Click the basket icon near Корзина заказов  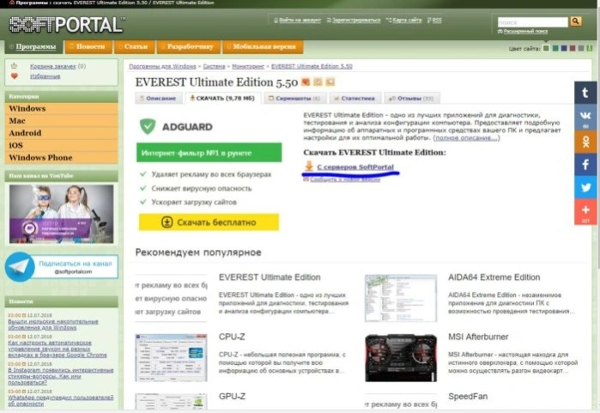click(14, 66)
